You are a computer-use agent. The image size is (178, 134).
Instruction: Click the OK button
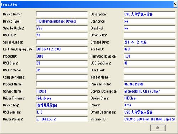(x=158, y=128)
